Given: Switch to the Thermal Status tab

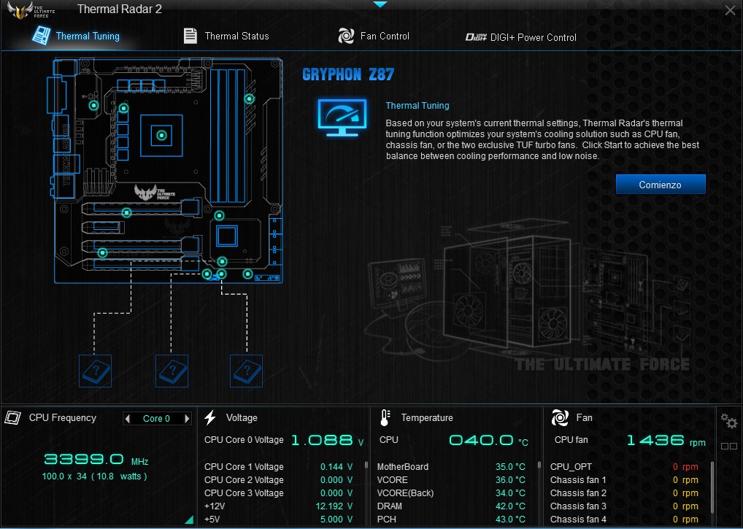Looking at the screenshot, I should [226, 36].
